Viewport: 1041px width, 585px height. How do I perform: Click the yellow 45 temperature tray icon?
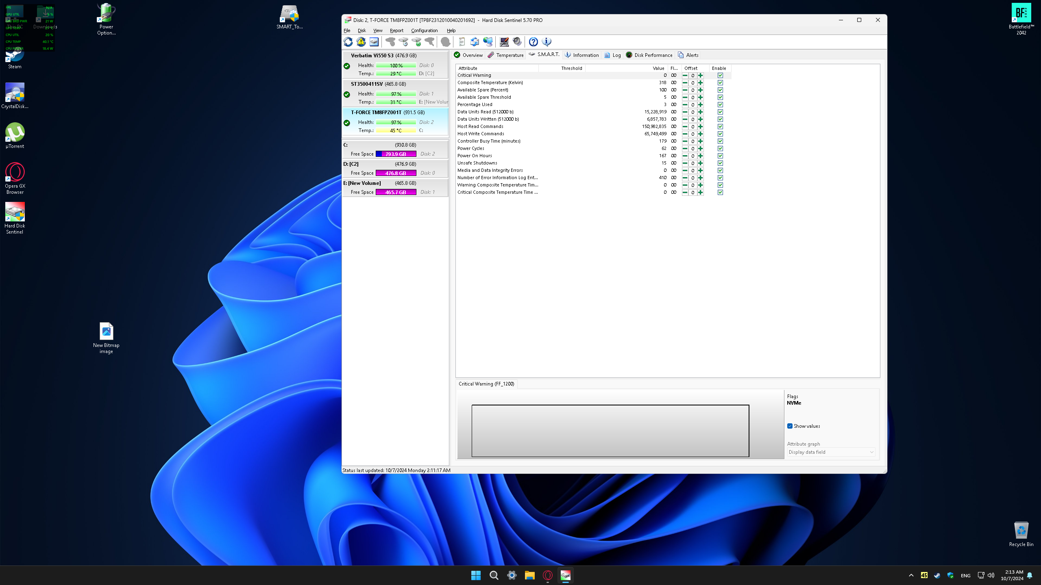924,575
